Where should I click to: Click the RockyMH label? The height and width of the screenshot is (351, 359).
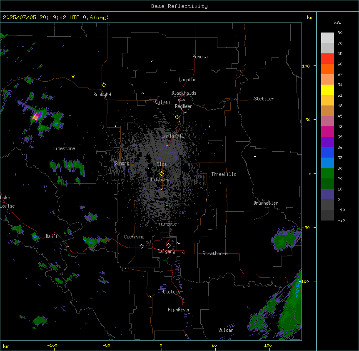(102, 95)
